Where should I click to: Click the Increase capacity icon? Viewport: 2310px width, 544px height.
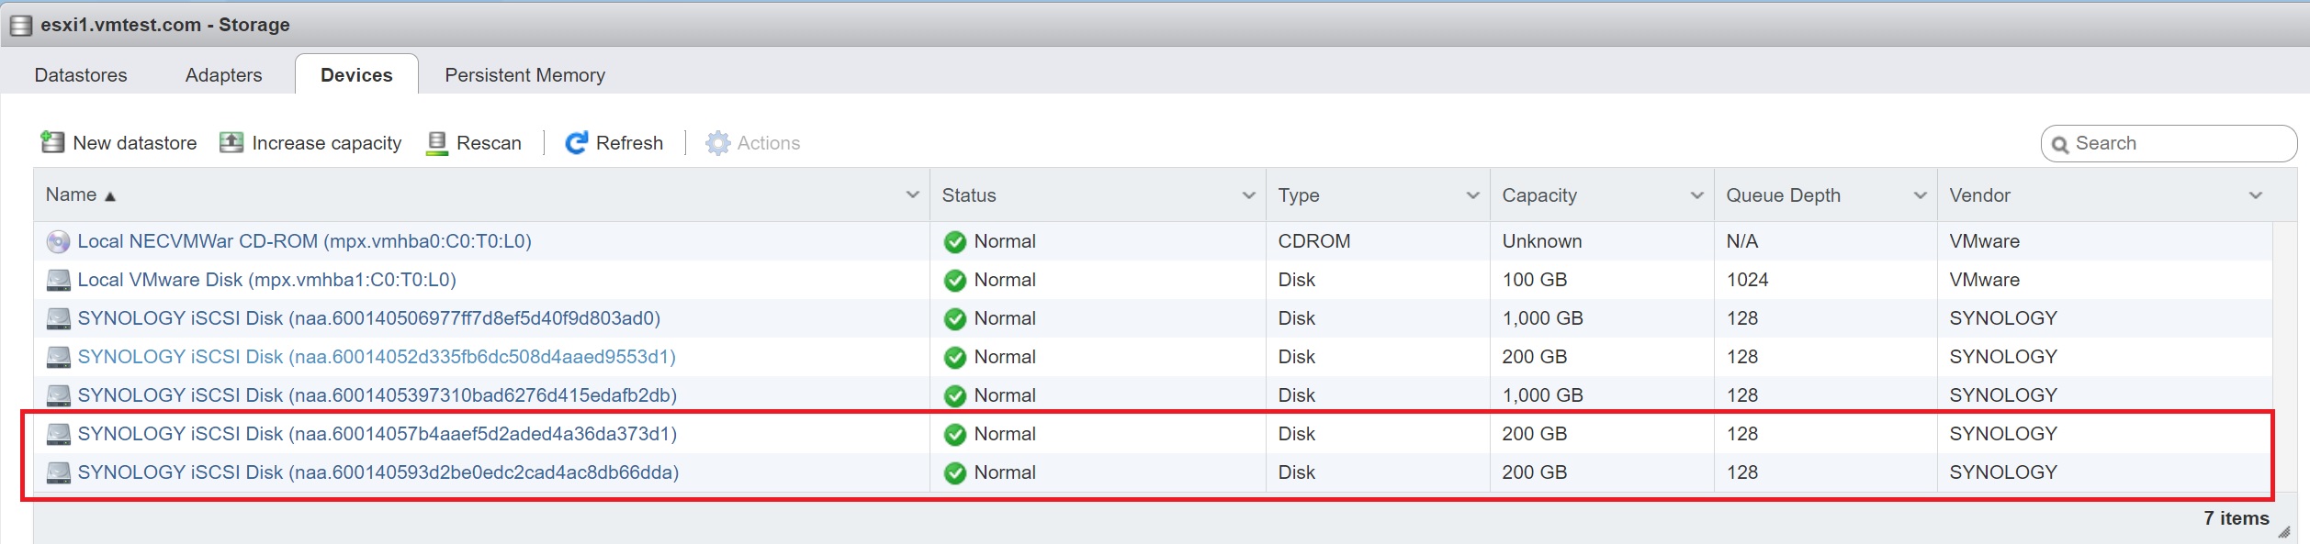pyautogui.click(x=231, y=142)
